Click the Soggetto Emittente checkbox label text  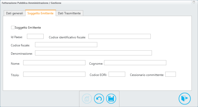(28, 28)
